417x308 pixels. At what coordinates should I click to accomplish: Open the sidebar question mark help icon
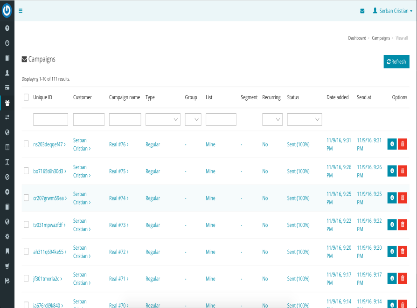[x=7, y=28]
